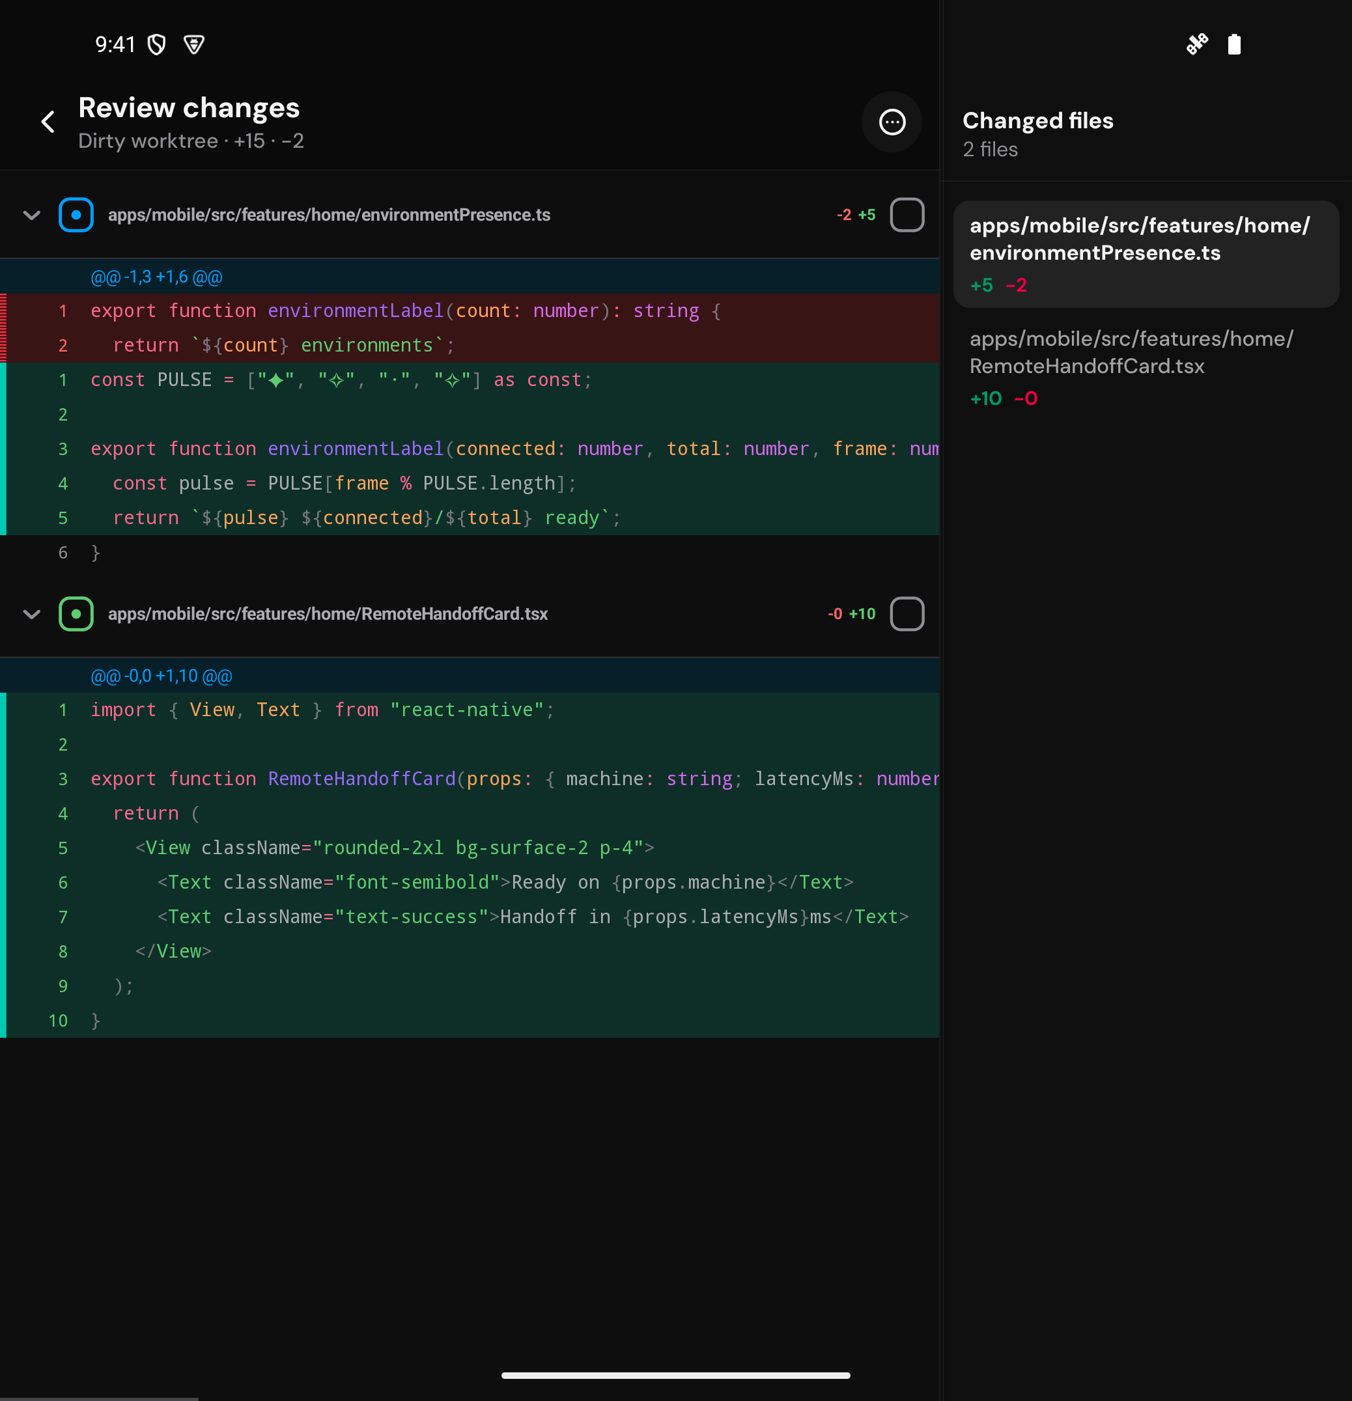Click the environmentPresence.ts file path header

click(329, 215)
